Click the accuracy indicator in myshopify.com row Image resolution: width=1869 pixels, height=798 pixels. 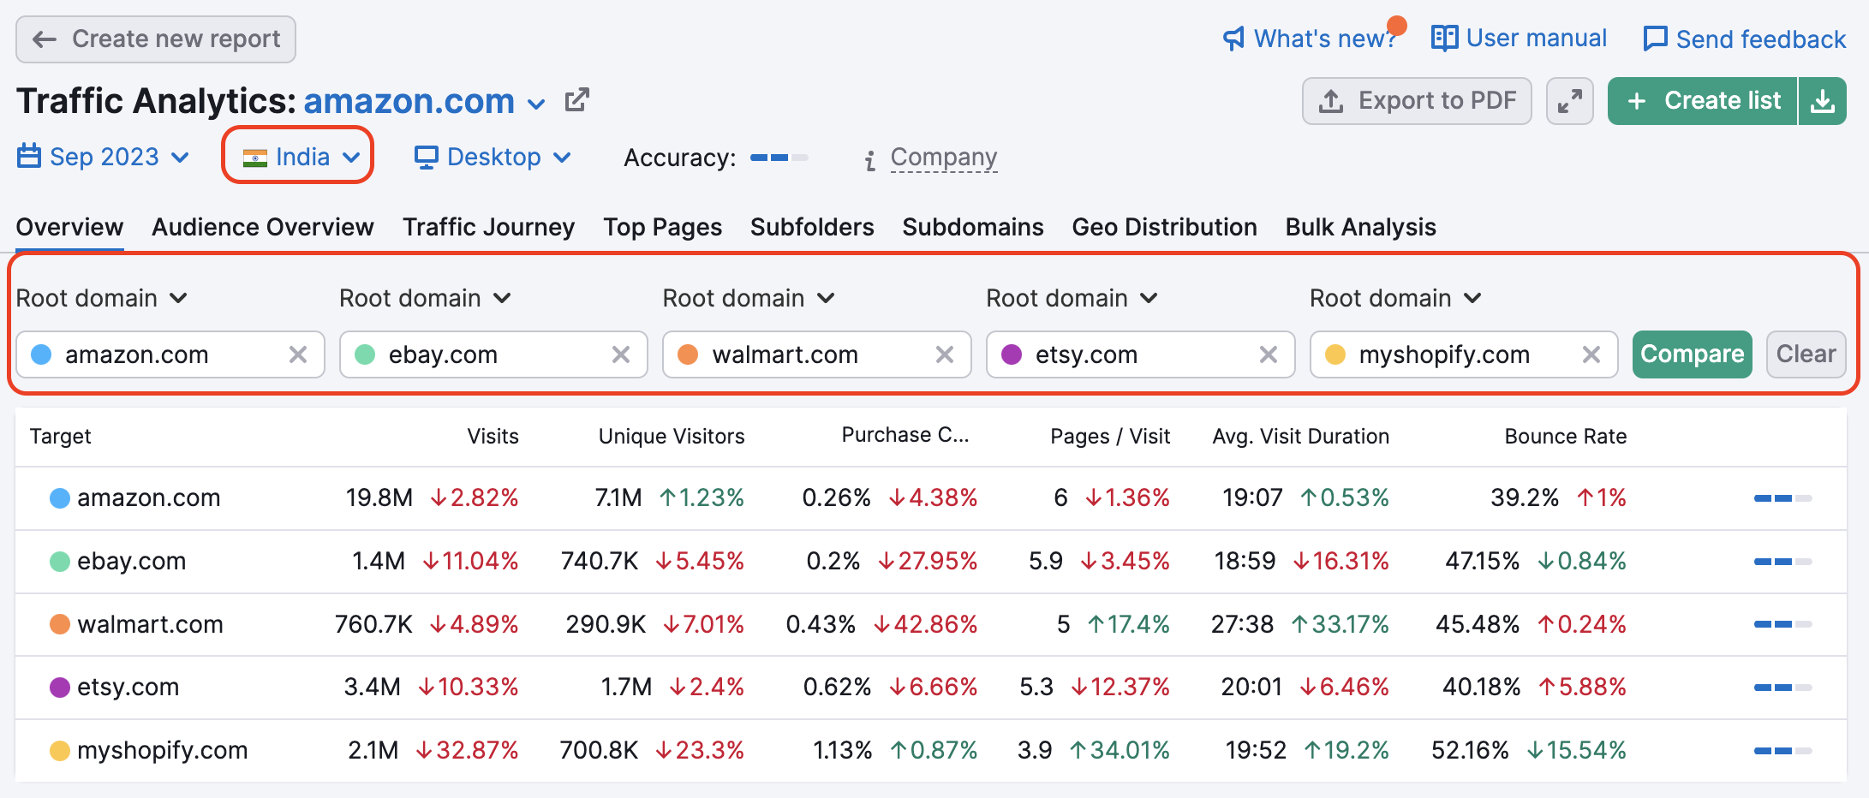point(1782,751)
